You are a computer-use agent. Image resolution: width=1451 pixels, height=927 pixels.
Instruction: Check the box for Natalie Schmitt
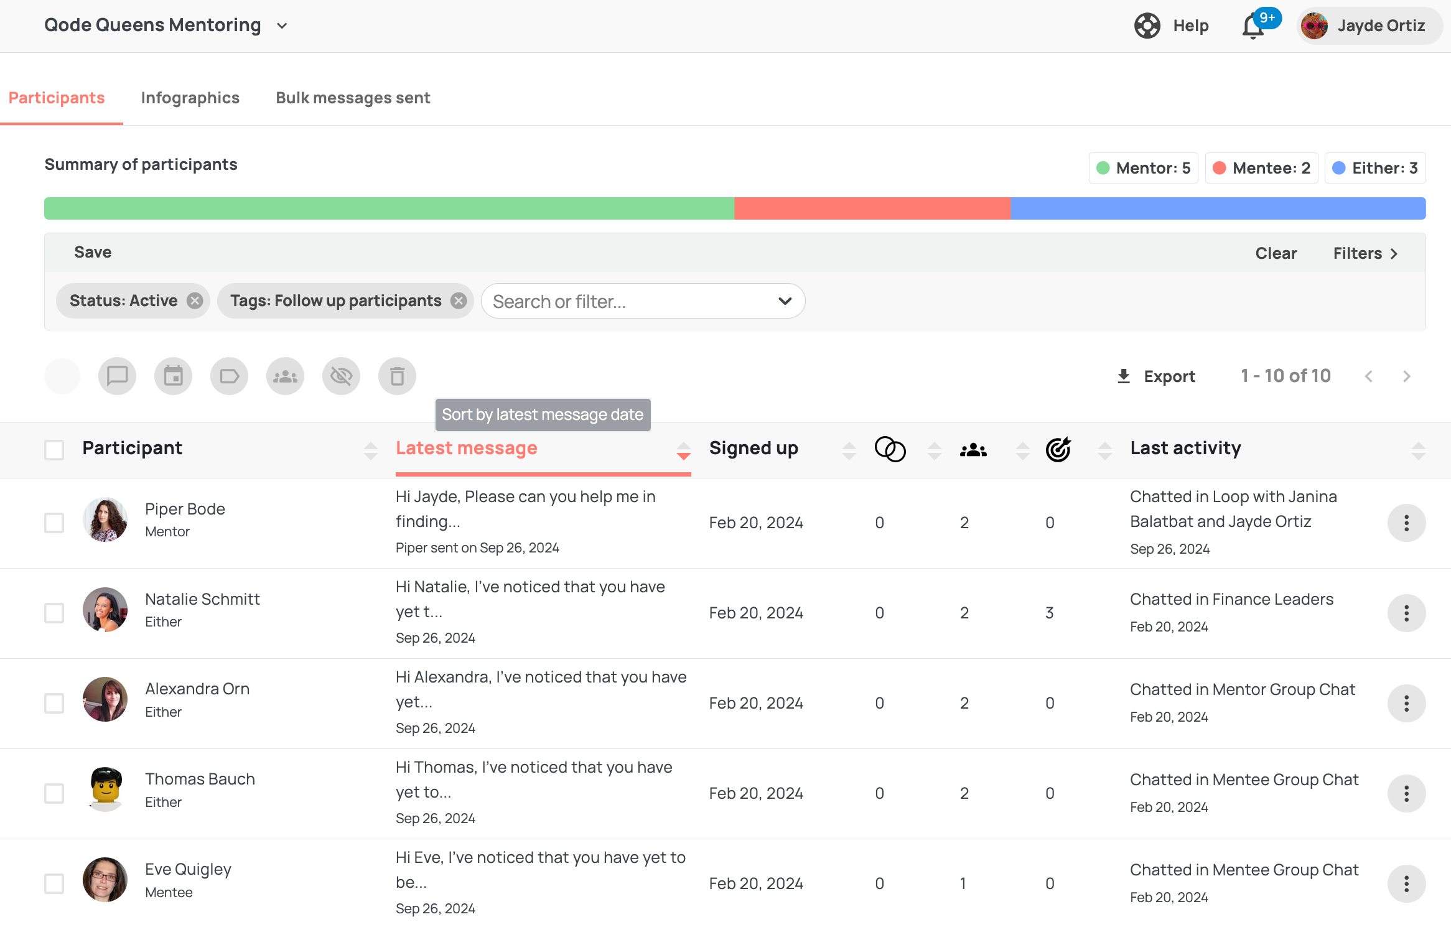click(x=54, y=613)
